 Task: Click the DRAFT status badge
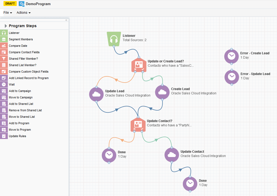(x=10, y=3)
